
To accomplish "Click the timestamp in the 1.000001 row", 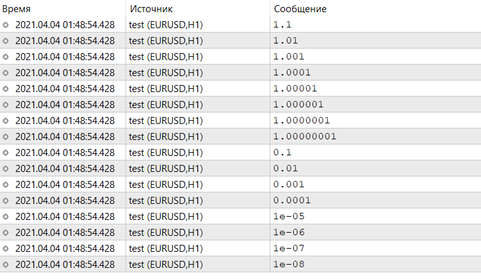I will point(65,105).
